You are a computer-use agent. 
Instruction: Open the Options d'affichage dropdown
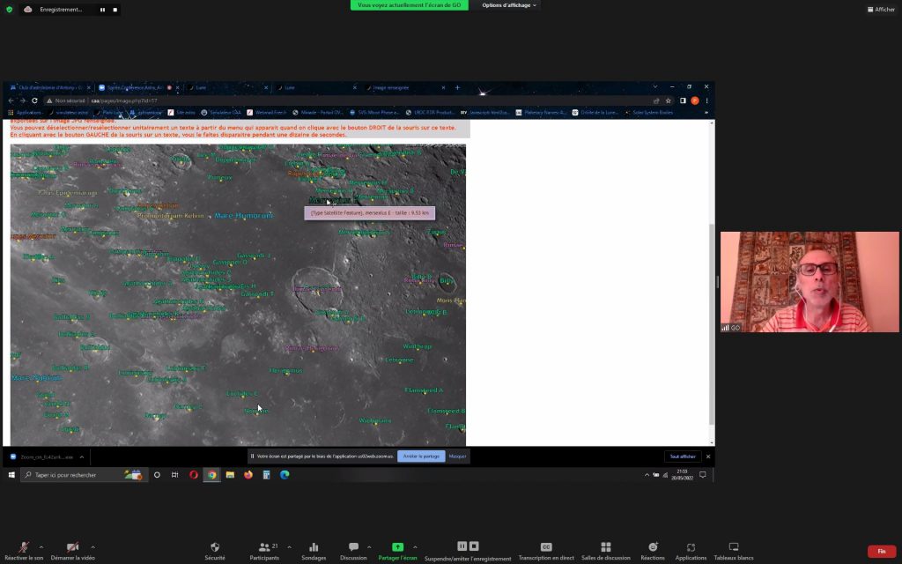[509, 5]
